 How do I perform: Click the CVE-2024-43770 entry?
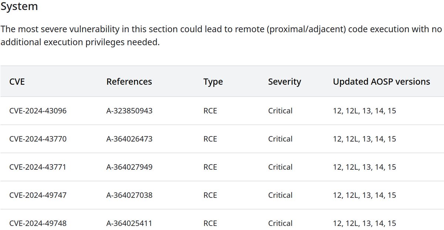tap(38, 139)
